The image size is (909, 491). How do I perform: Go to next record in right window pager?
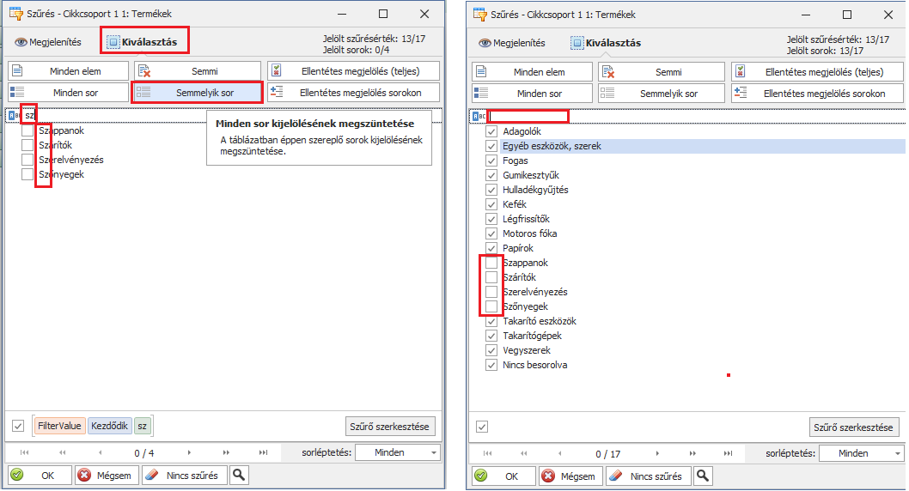click(656, 453)
